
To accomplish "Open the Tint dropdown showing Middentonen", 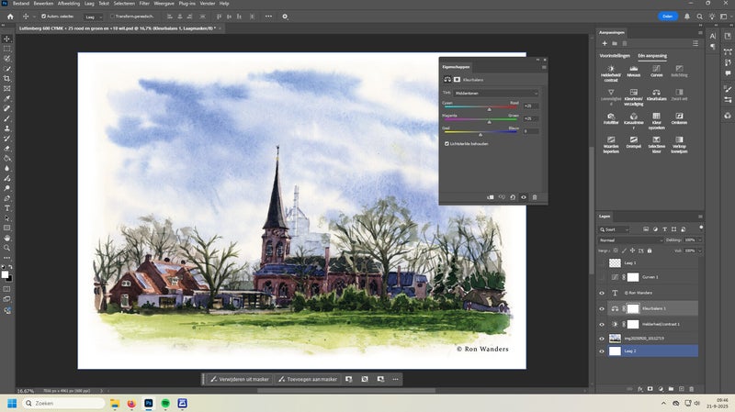I will click(498, 93).
